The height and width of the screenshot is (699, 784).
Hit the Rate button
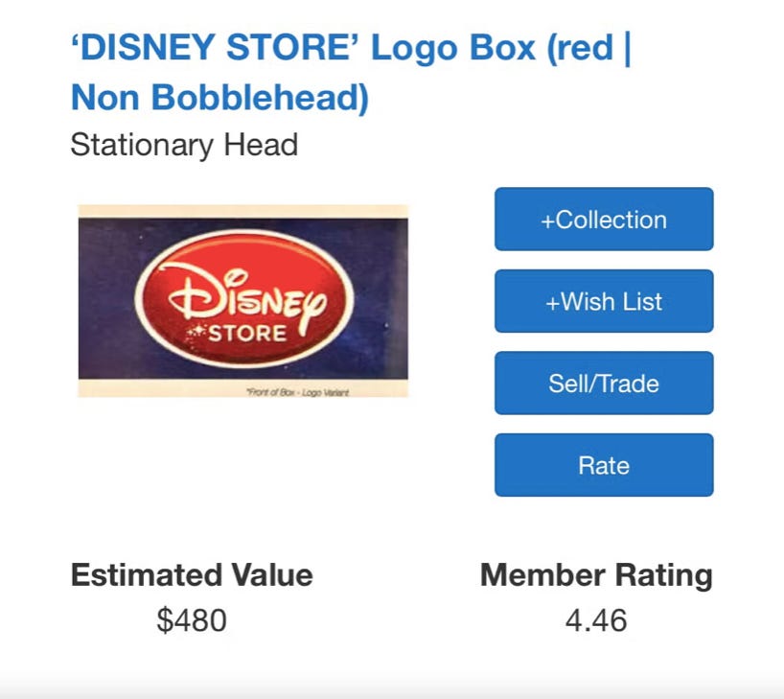604,466
